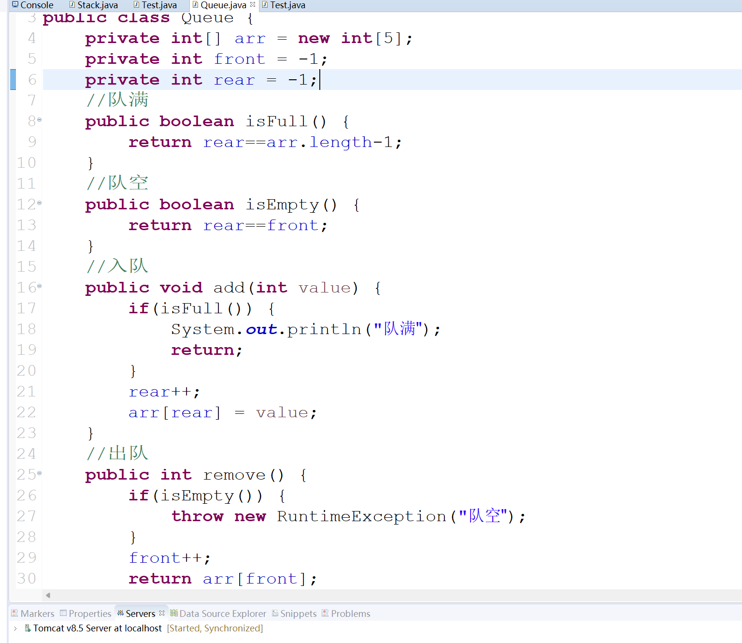Viewport: 742px width, 643px height.
Task: Click the 'rear' variable on line 6
Action: (234, 80)
